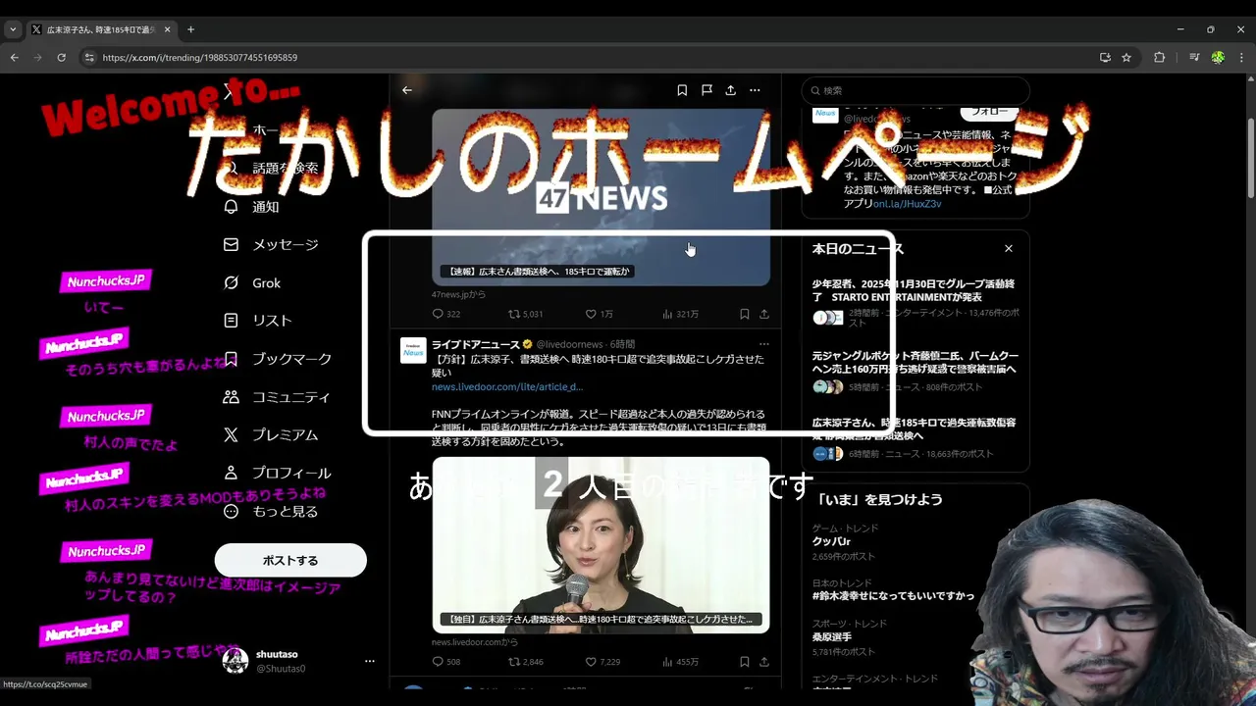Open the more menu on ライブドアニュース post

[x=764, y=344]
